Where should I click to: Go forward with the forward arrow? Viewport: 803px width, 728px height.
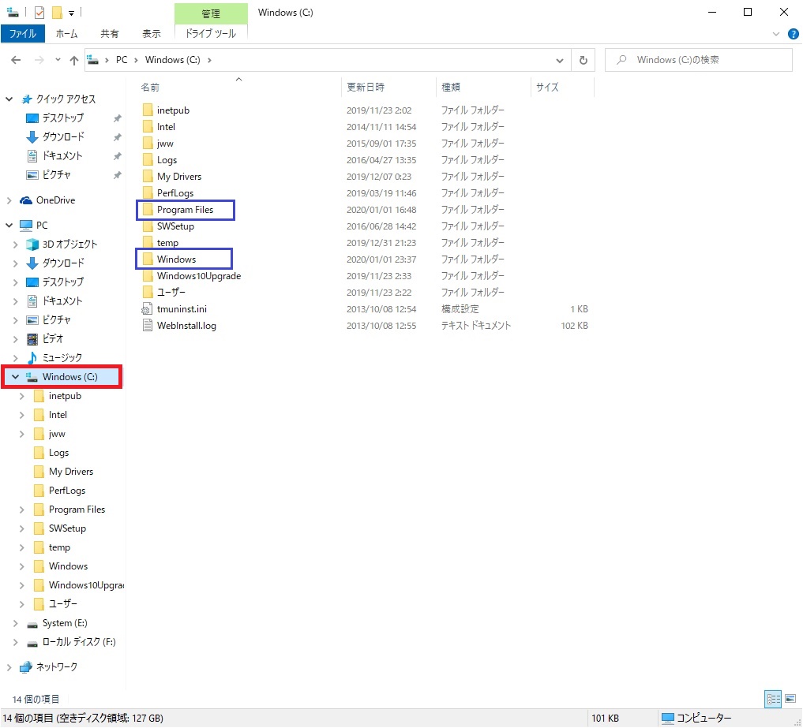39,60
